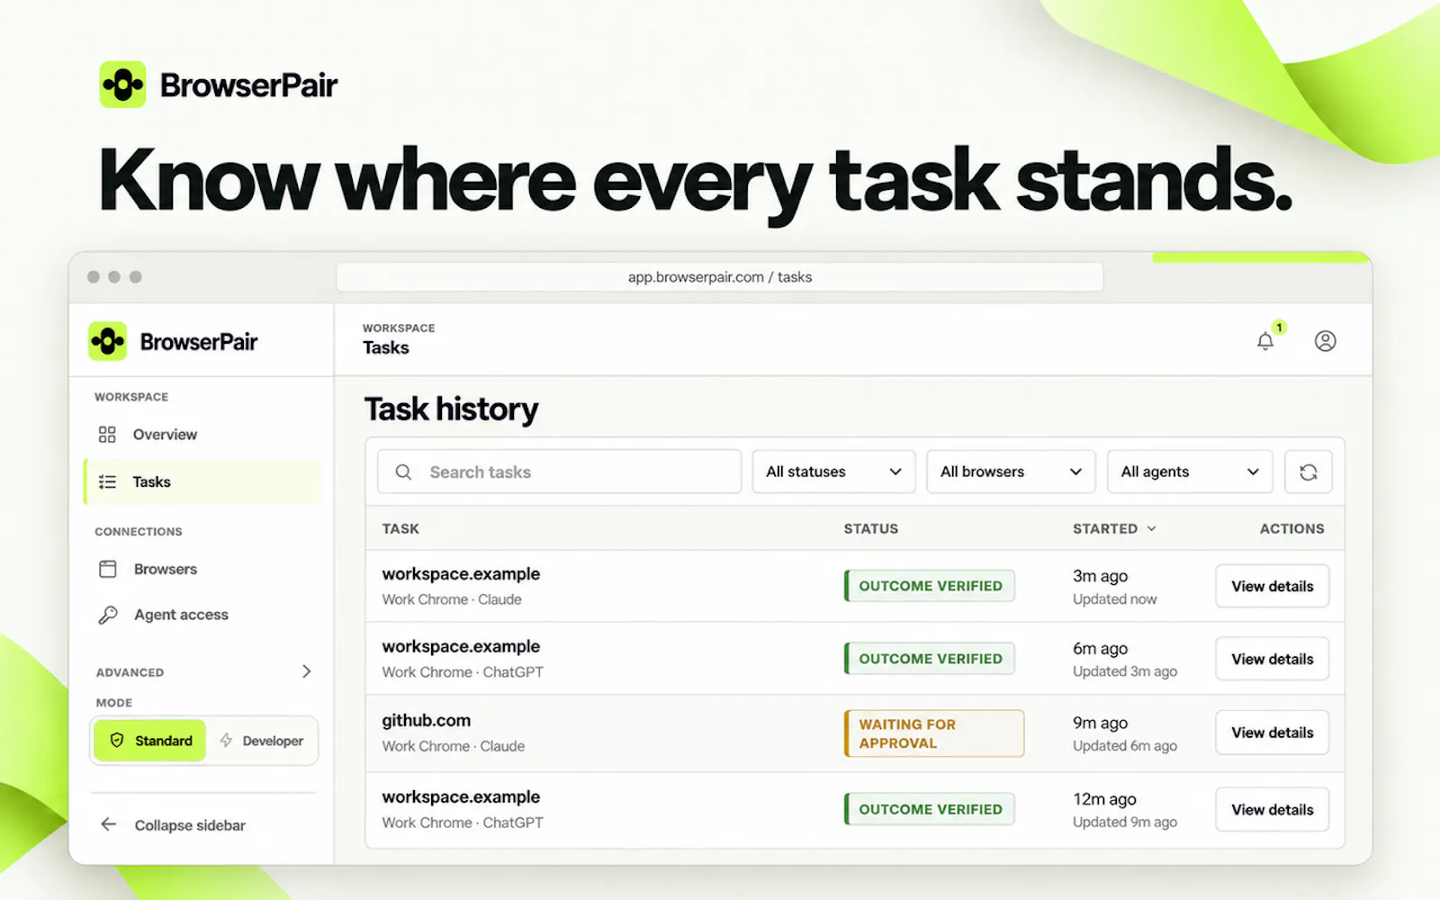Focus the Search tasks input field

[559, 472]
